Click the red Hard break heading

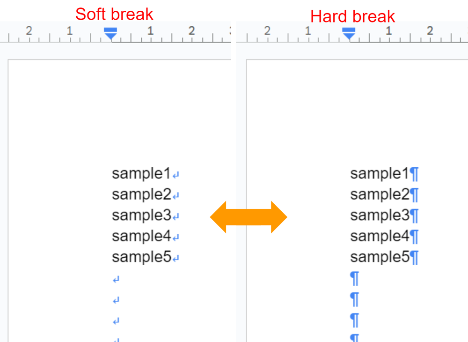(352, 16)
